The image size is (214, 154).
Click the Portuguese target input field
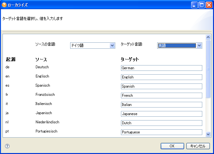pyautogui.click(x=161, y=132)
